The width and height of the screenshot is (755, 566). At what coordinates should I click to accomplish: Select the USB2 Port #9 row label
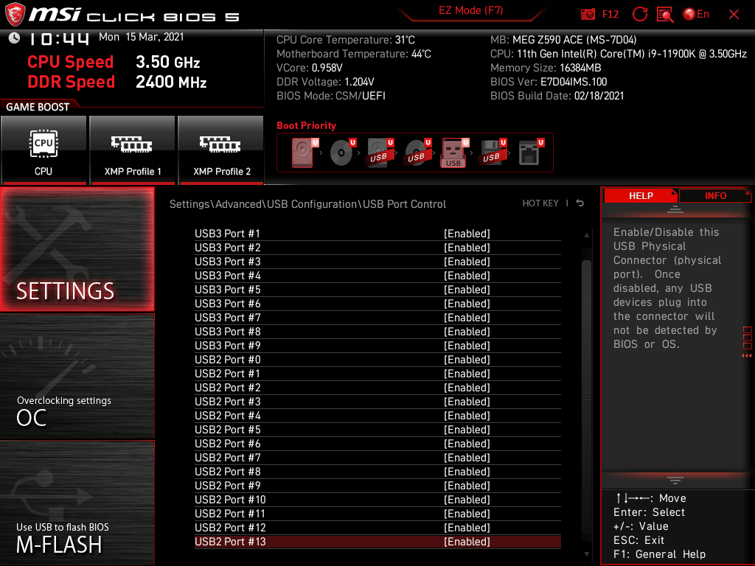(228, 486)
